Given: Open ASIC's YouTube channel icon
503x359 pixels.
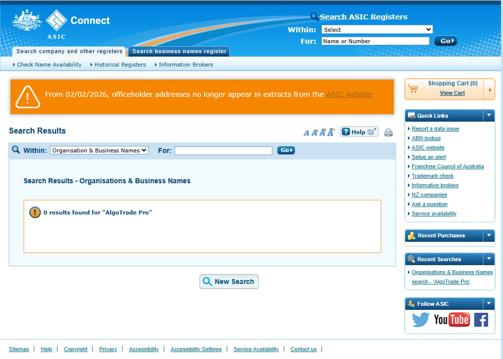Looking at the screenshot, I should coord(451,319).
